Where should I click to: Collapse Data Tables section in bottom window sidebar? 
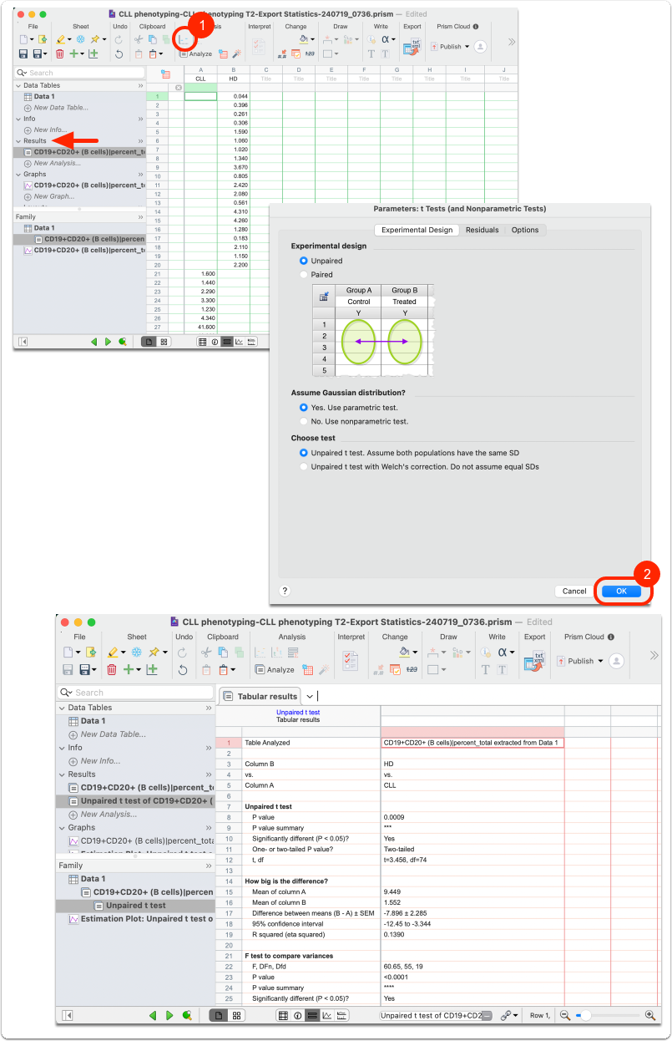(62, 708)
